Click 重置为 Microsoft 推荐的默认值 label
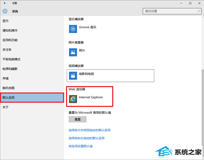The height and width of the screenshot is (160, 204). tap(90, 113)
